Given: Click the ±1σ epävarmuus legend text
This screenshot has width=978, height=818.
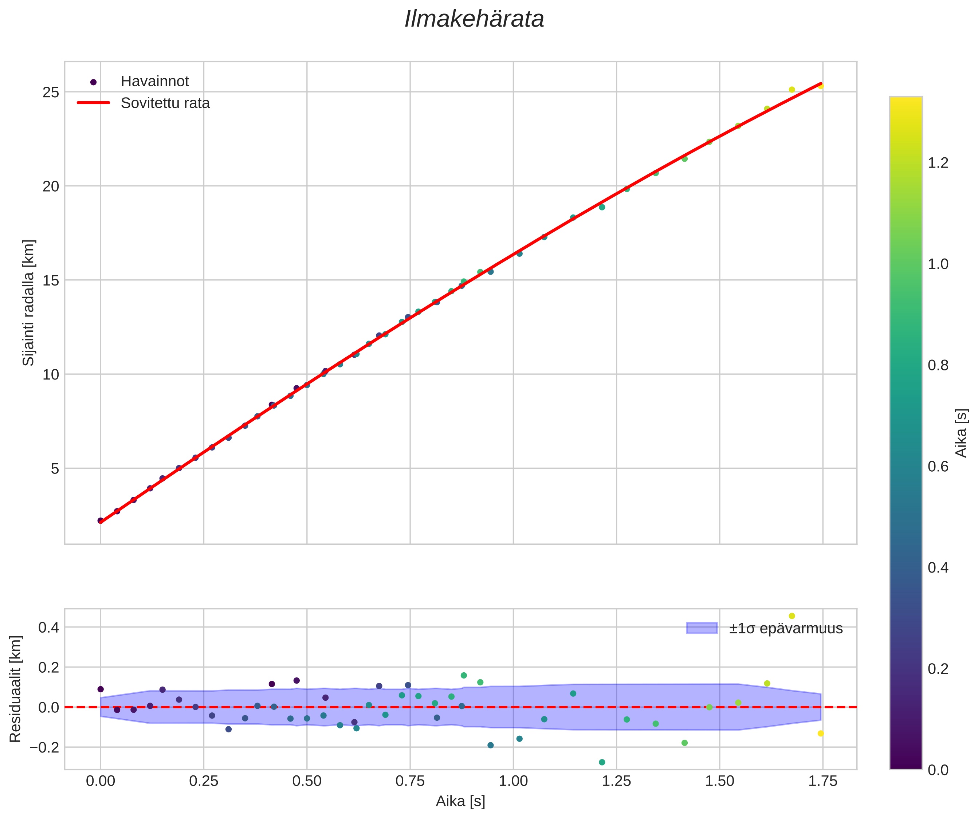Looking at the screenshot, I should click(786, 629).
